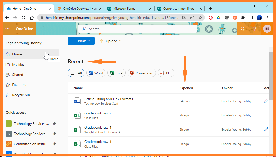Open Favorites from the sidebar

point(19,85)
